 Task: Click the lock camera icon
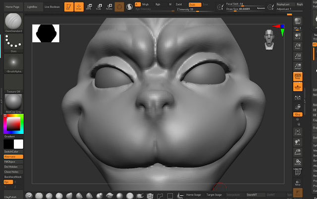click(298, 107)
